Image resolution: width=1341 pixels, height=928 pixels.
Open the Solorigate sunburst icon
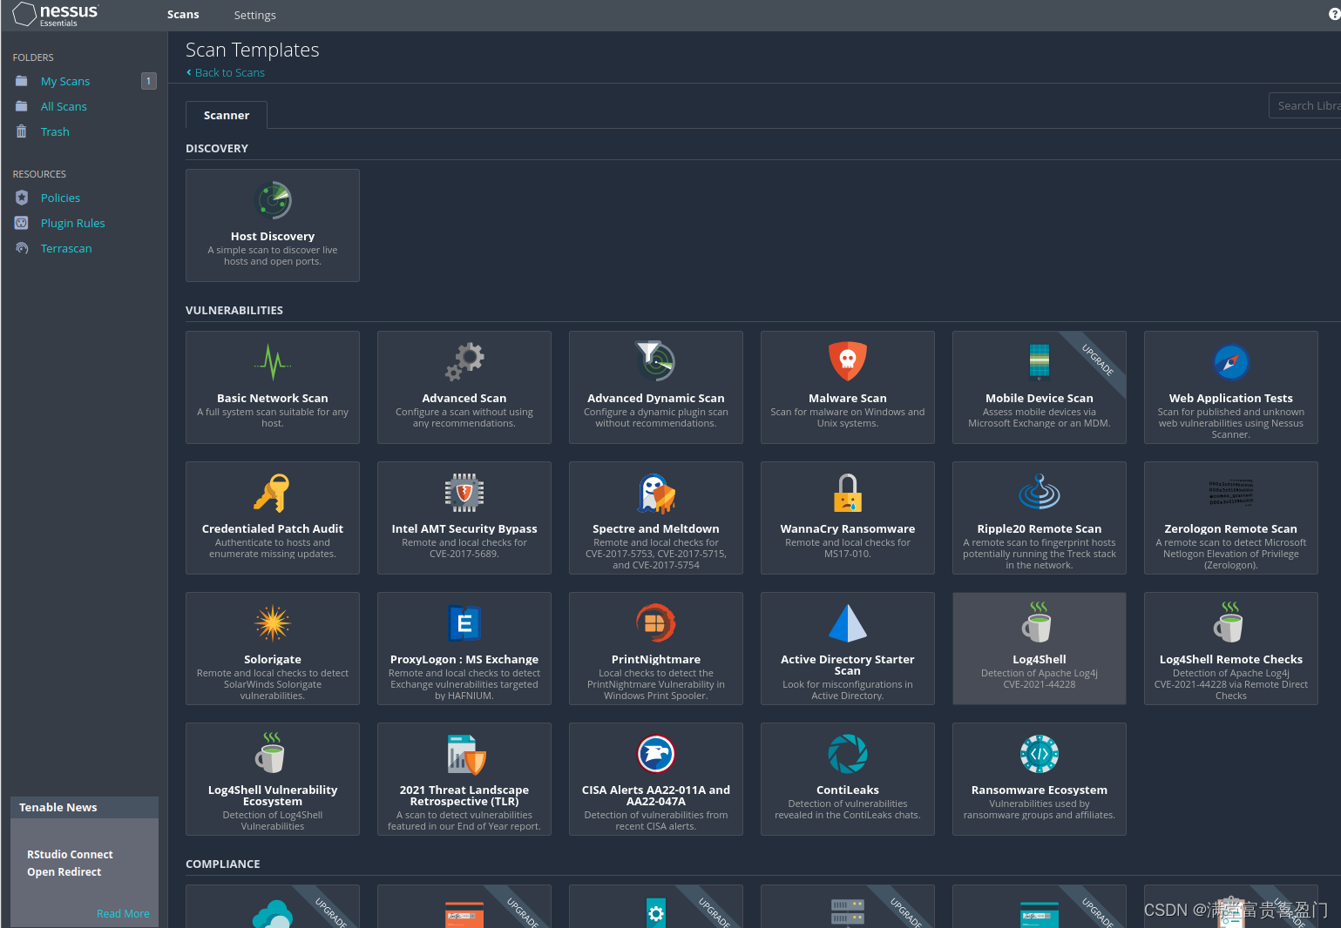[273, 623]
